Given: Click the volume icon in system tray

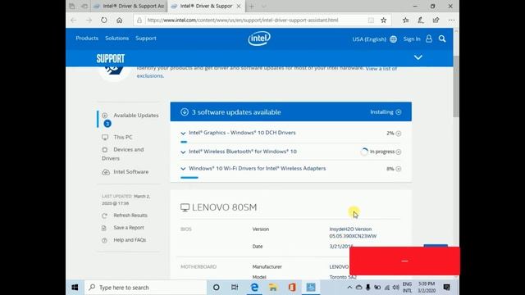Looking at the screenshot, I should coord(395,288).
